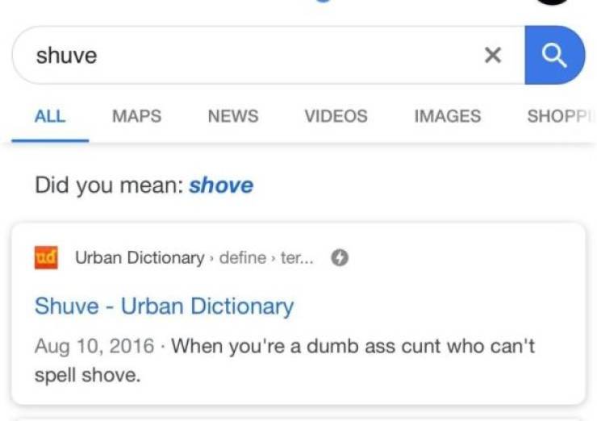Select the ALL results tab
This screenshot has height=421, width=597.
[x=50, y=116]
